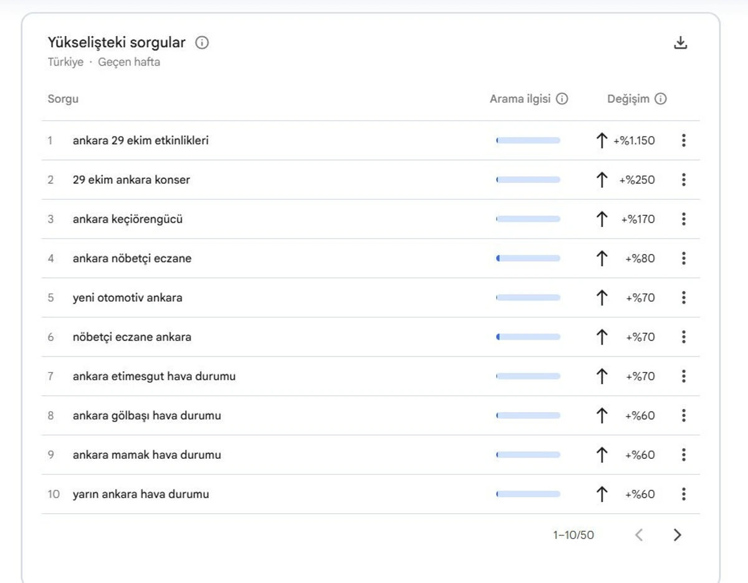This screenshot has width=748, height=583.
Task: Click up arrow in yarın ankara hava durumu row
Action: pos(602,494)
